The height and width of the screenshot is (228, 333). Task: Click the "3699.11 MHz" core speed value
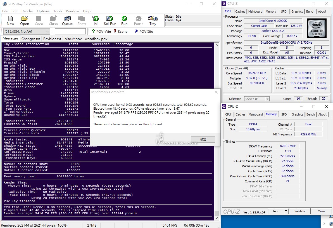(257, 73)
